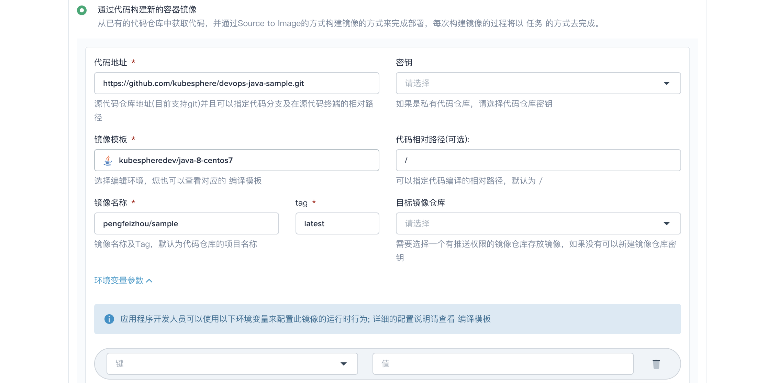Click the arrow in the 键 dropdown

tap(343, 364)
